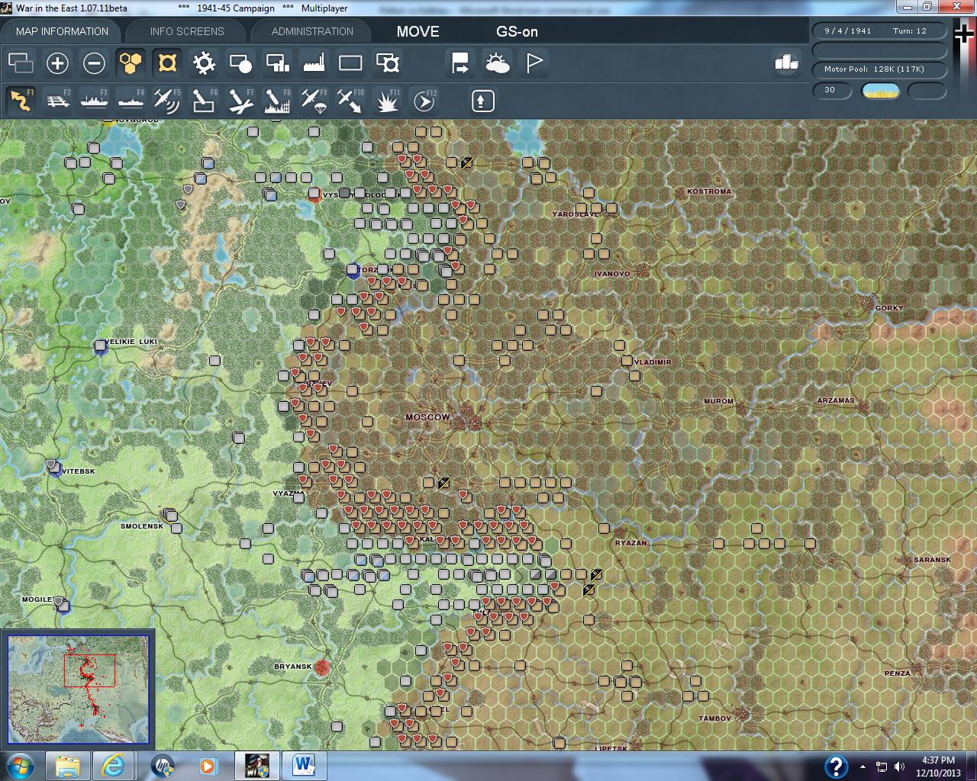Image resolution: width=977 pixels, height=781 pixels.
Task: Select the F11 explosion mode
Action: [387, 101]
